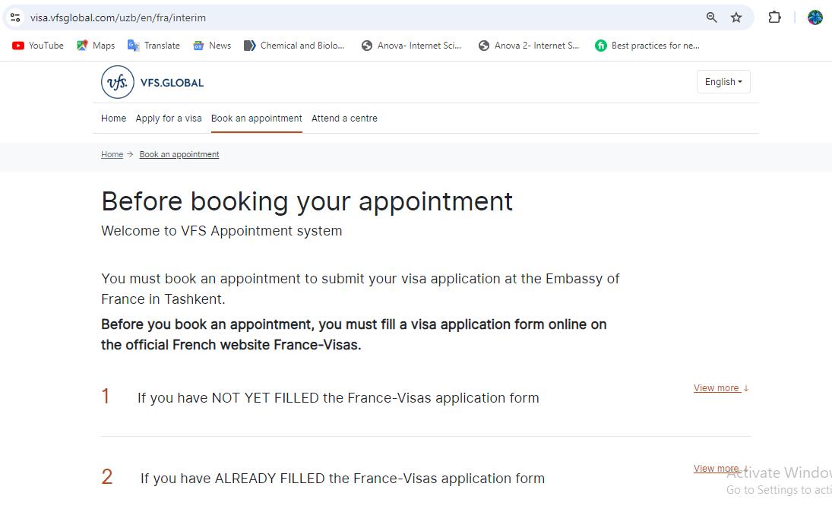Click the site permissions icon in address bar
Screen dimensions: 832x512
tap(14, 17)
